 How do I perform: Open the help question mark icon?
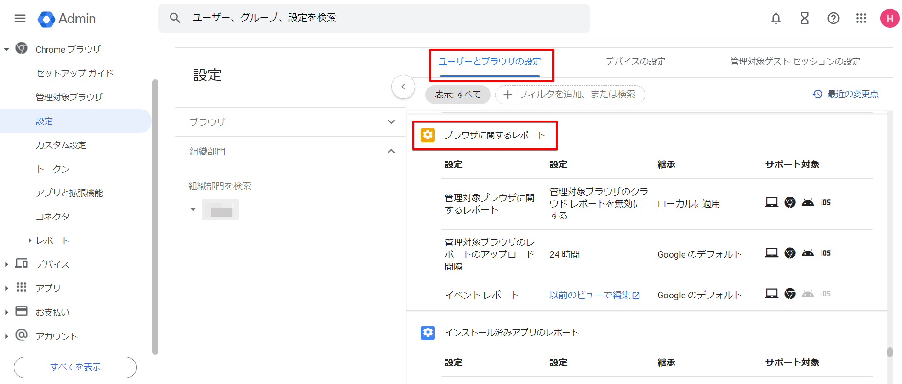click(x=833, y=18)
